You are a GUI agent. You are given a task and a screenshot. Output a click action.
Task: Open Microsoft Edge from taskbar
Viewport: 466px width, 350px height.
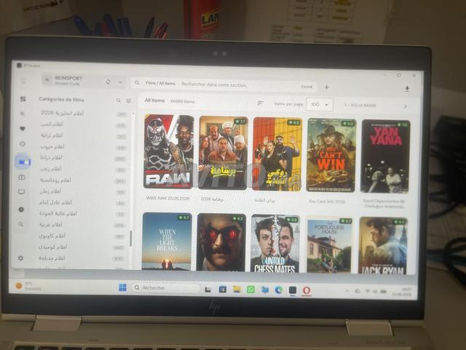coord(278,289)
